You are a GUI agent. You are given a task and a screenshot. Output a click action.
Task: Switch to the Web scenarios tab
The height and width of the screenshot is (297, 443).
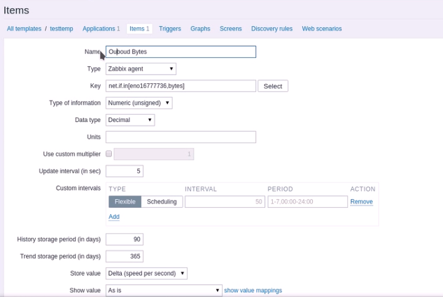click(322, 28)
